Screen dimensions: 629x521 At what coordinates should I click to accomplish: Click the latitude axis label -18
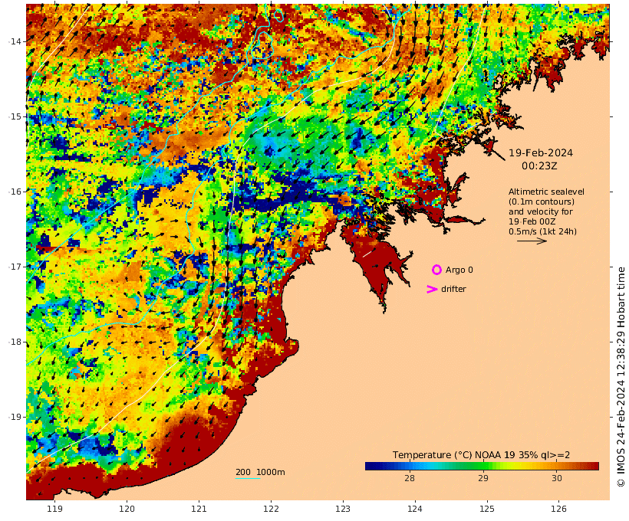click(15, 342)
